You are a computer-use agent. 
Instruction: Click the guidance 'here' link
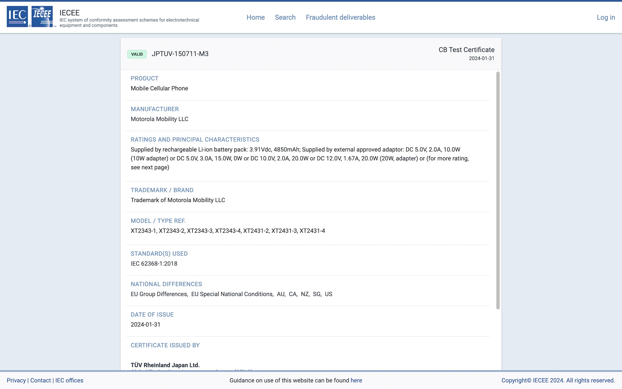pyautogui.click(x=356, y=380)
